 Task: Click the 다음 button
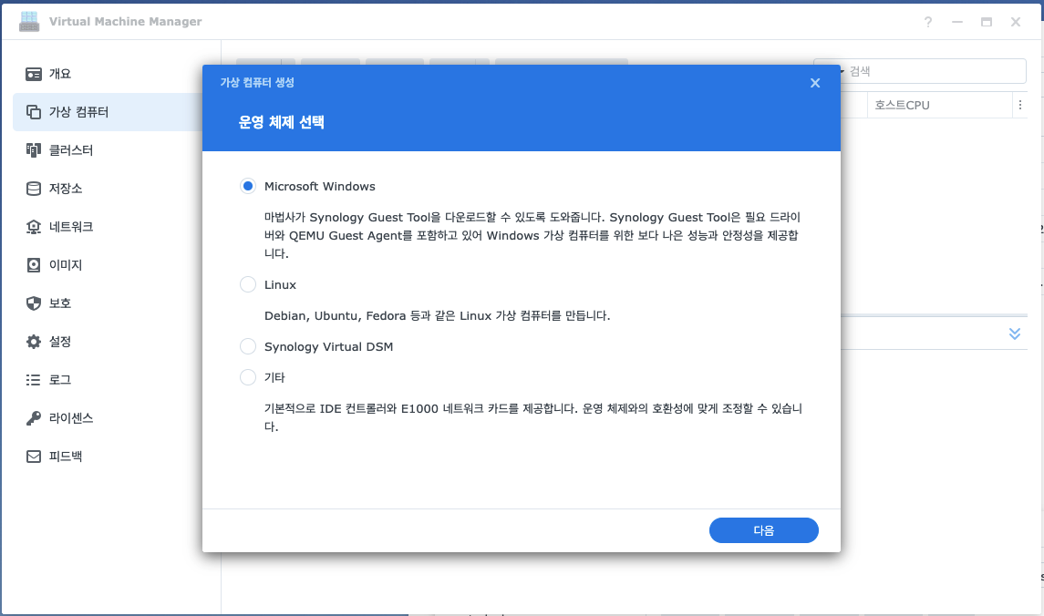pos(764,530)
